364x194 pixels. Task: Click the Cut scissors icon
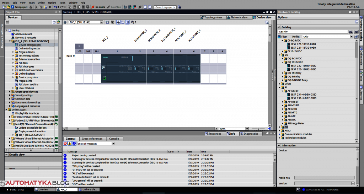[36, 7]
